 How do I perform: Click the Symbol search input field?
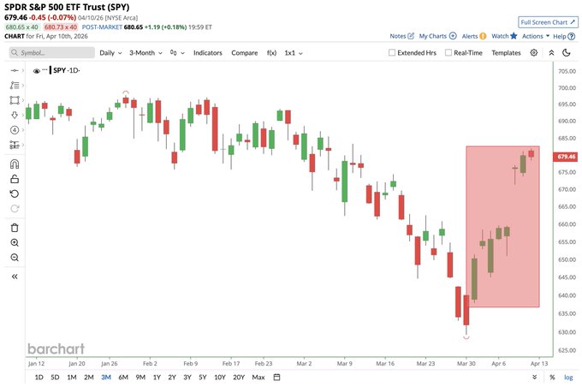52,53
